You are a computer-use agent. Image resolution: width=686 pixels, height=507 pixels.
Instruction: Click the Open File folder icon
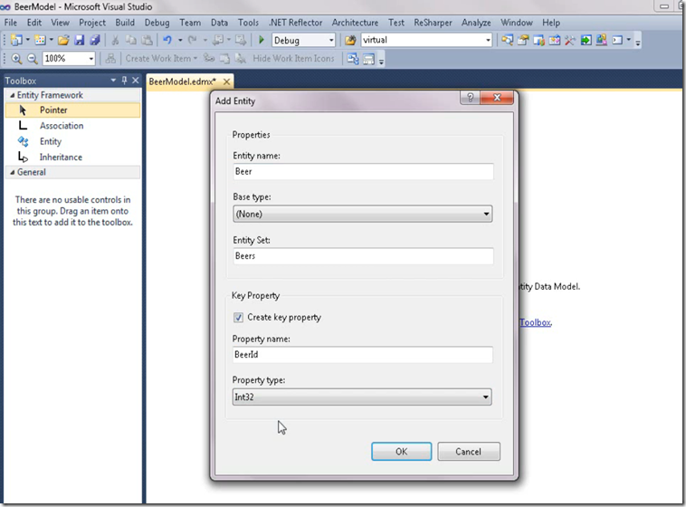click(x=63, y=40)
